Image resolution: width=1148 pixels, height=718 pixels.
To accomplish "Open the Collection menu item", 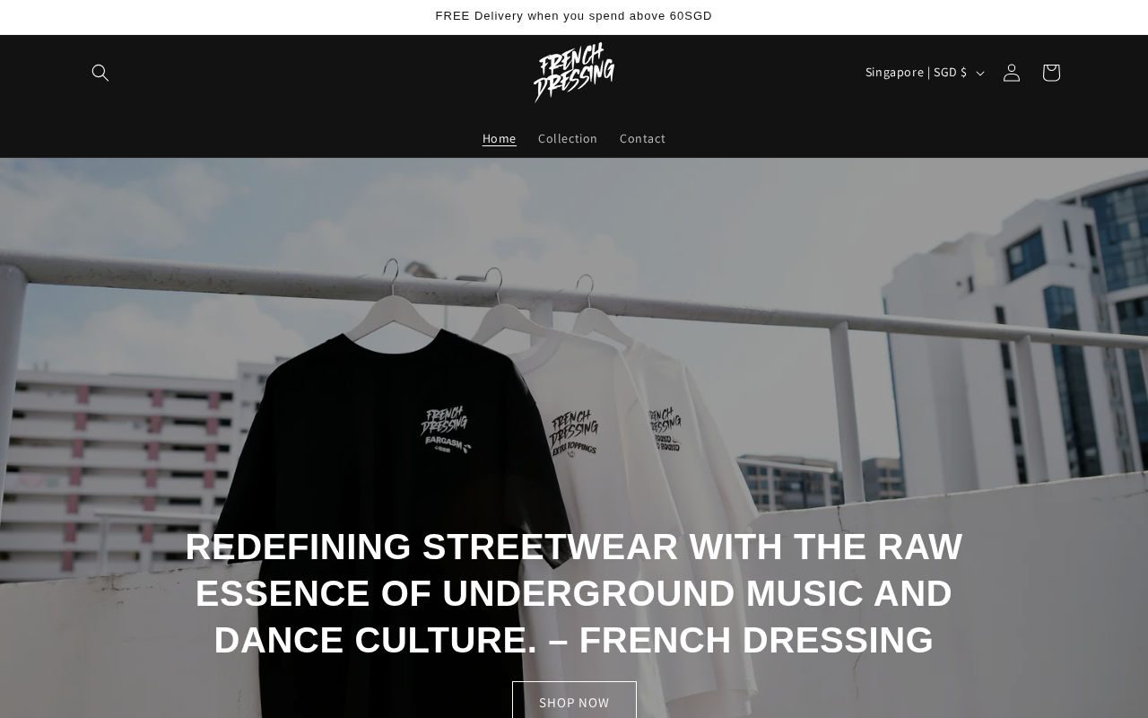I will [568, 138].
